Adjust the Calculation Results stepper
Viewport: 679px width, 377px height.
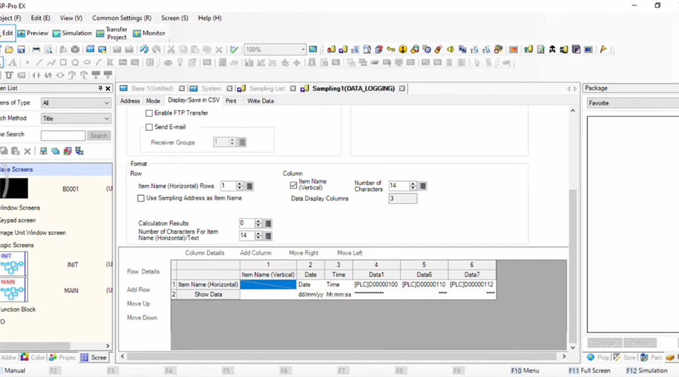tap(259, 223)
